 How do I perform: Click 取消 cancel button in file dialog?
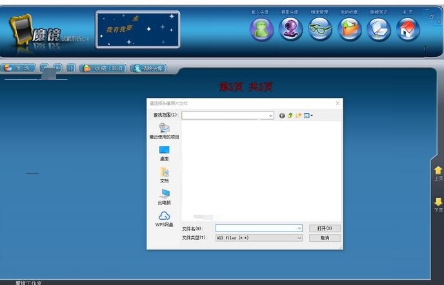[x=325, y=238]
